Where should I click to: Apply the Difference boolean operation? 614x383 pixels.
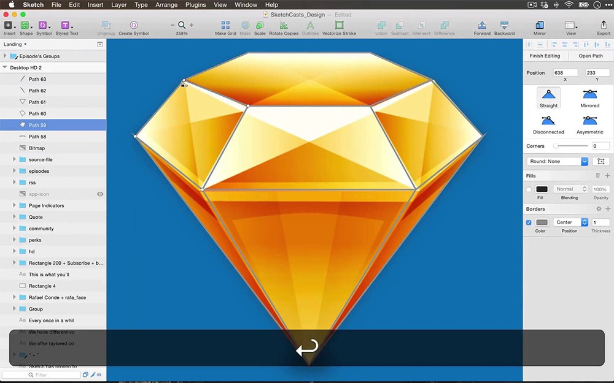click(x=445, y=25)
